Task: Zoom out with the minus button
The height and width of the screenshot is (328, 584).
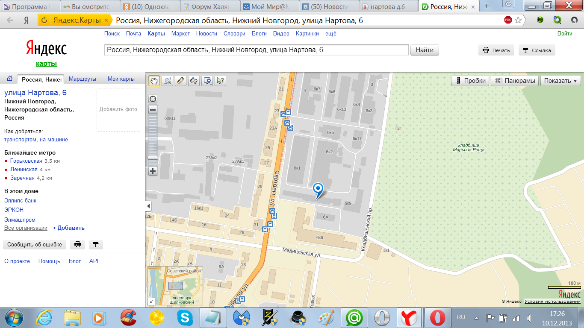Action: pyautogui.click(x=153, y=110)
